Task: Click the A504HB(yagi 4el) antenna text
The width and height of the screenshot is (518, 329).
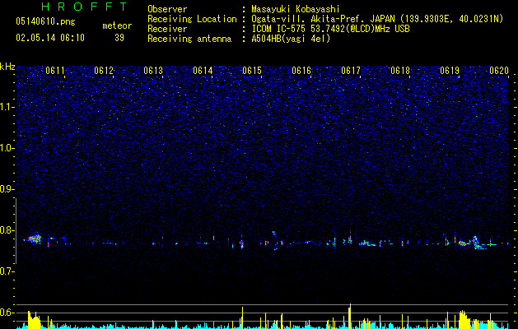Action: pyautogui.click(x=291, y=39)
